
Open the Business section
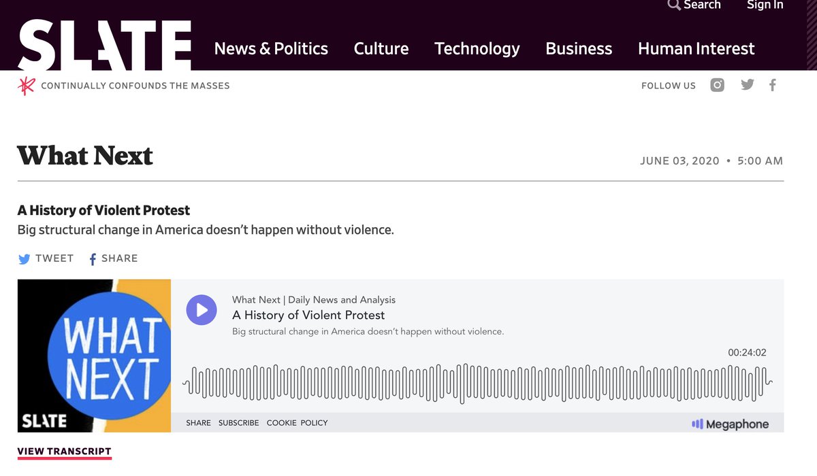point(579,48)
